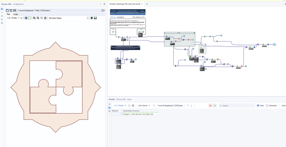Copy the map with the copy icon
Viewport: 286px width, 147px height.
[x=92, y=18]
